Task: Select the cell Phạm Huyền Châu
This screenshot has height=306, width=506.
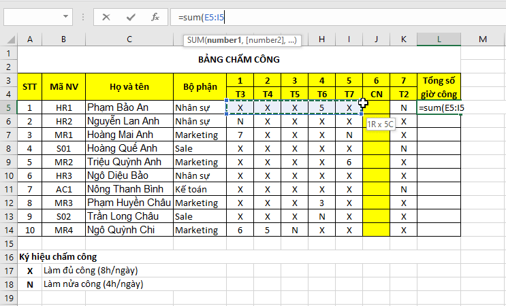Action: [129, 203]
